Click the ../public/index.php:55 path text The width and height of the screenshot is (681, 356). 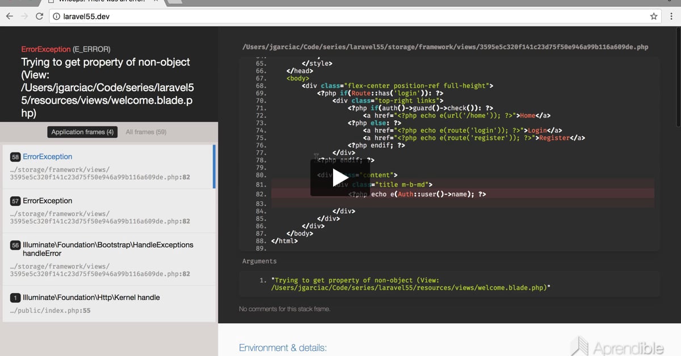point(50,311)
